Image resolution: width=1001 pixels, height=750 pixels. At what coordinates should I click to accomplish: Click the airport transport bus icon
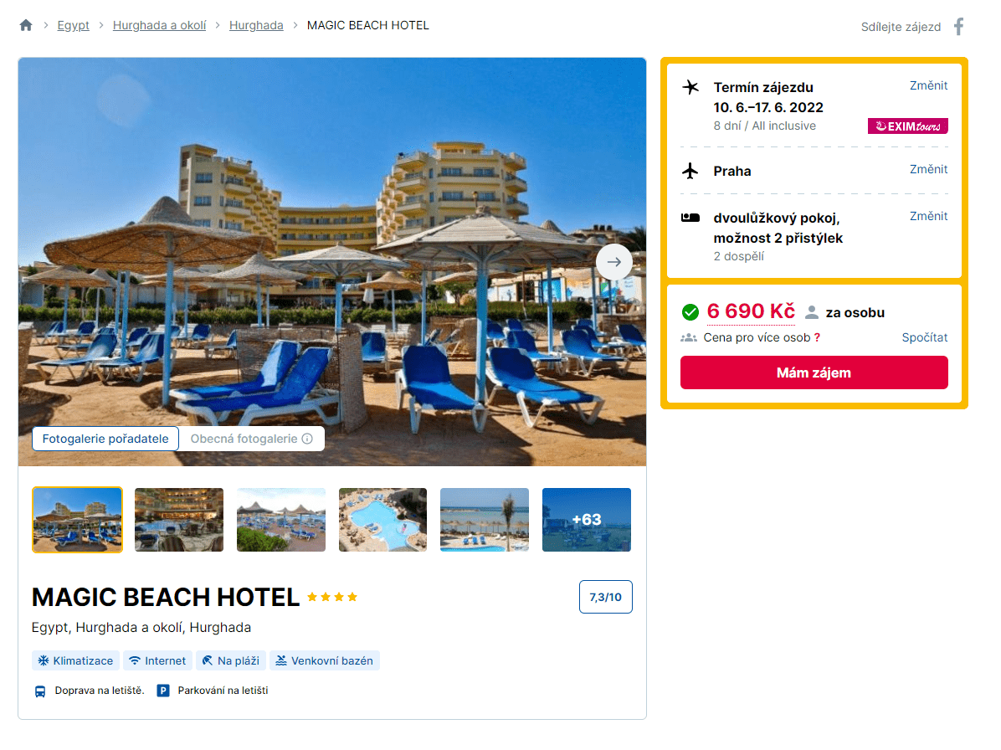[39, 691]
